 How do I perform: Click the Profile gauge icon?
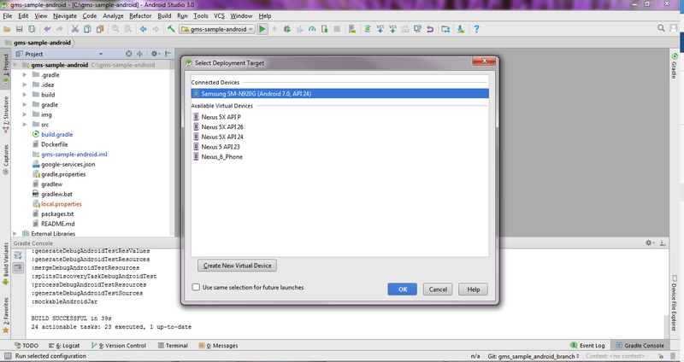pyautogui.click(x=312, y=29)
